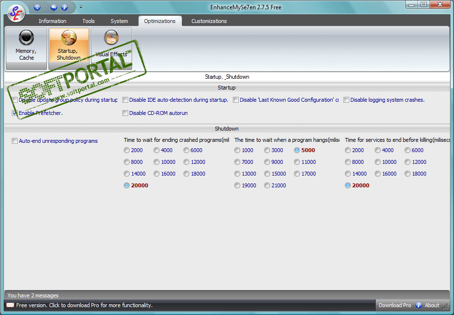The image size is (454, 315).
Task: Uncheck Enable Prefetcher
Action: pos(37,113)
